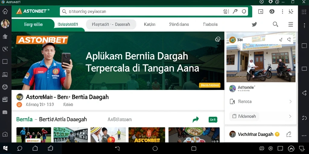The image size is (309, 154).
Task: Open the sports field news thumbnail
Action: (x=34, y=135)
